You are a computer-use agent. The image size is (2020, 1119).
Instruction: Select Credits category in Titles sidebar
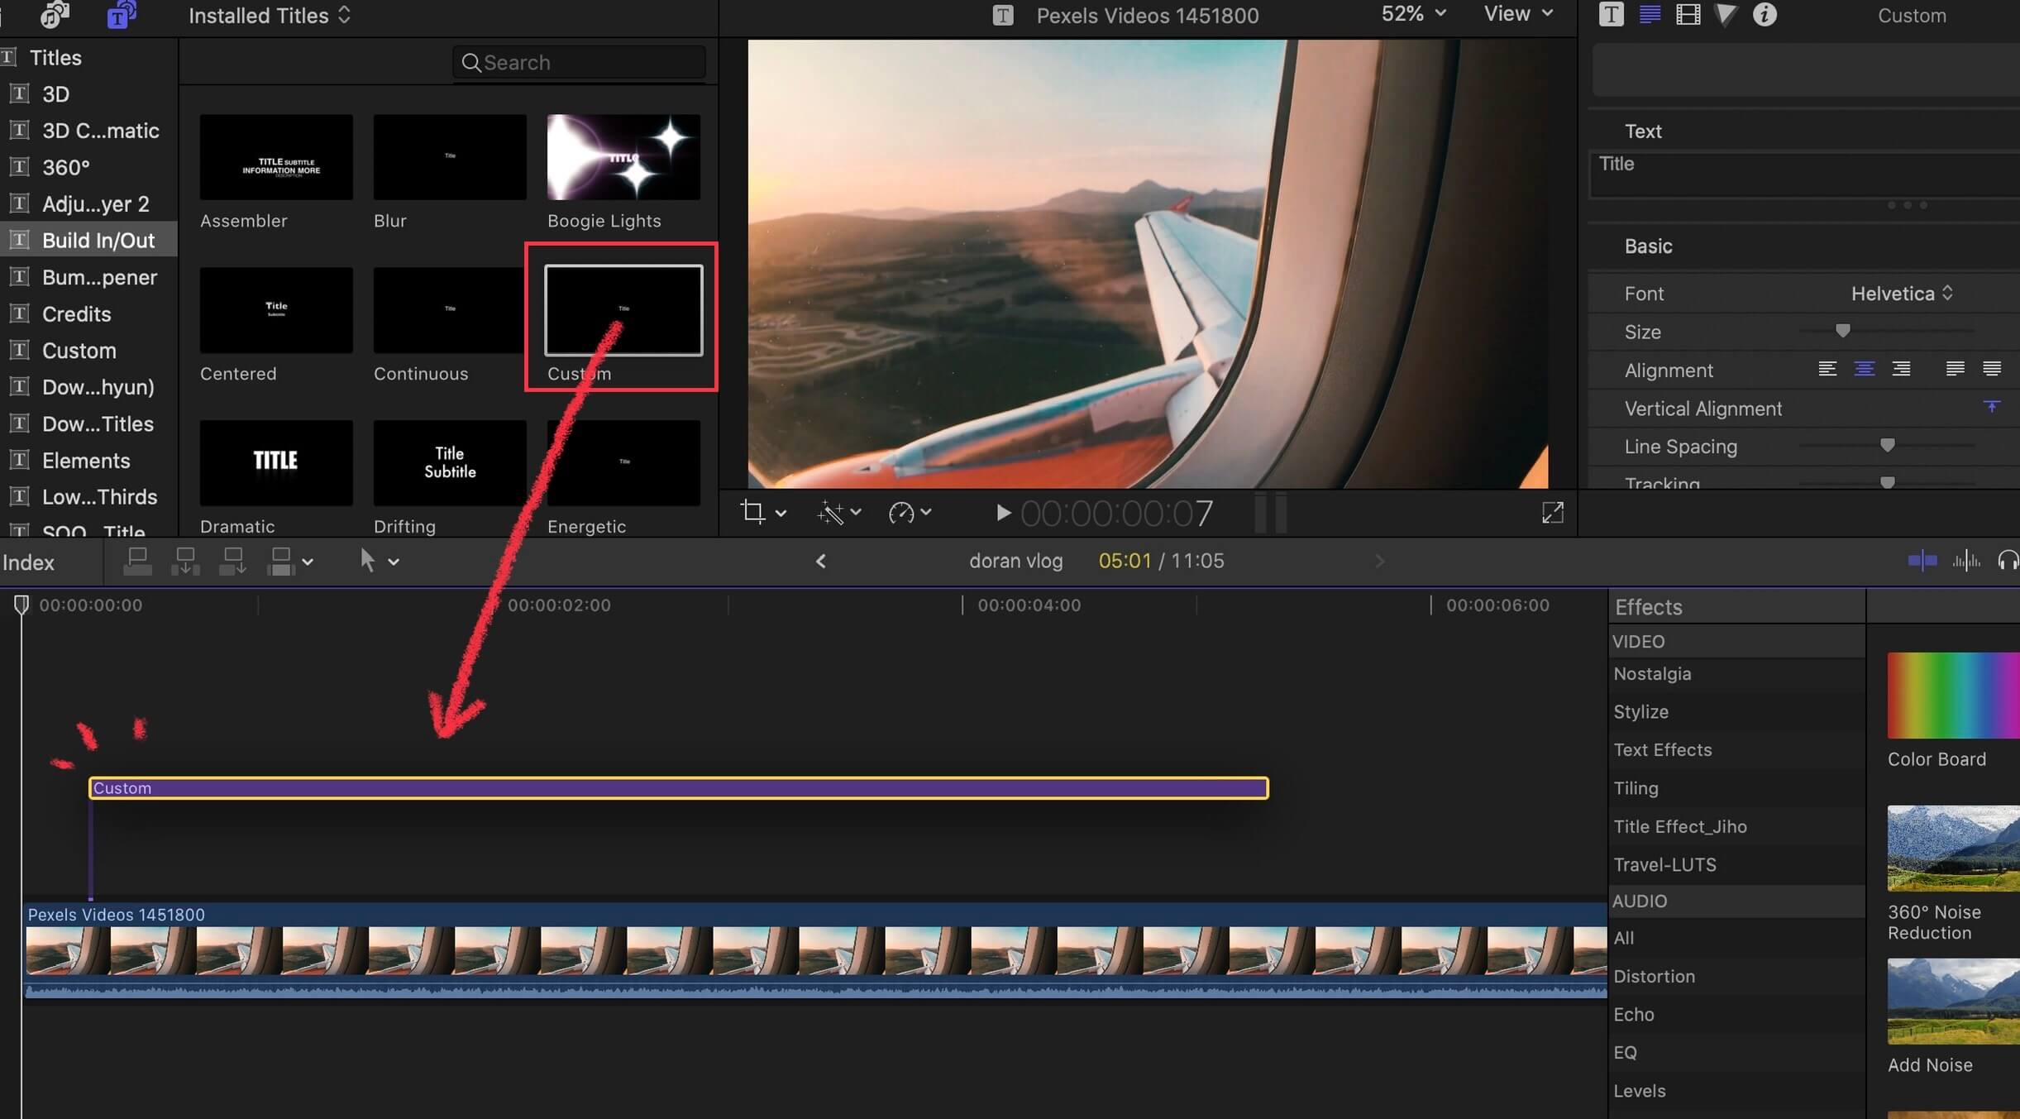pos(76,314)
